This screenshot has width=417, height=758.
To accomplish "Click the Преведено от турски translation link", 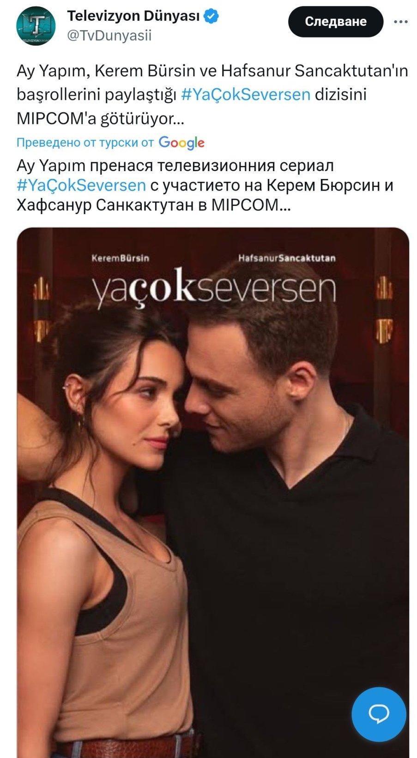I will pyautogui.click(x=85, y=142).
